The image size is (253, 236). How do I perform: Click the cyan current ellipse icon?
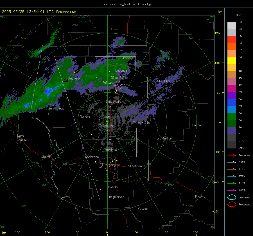click(x=232, y=197)
